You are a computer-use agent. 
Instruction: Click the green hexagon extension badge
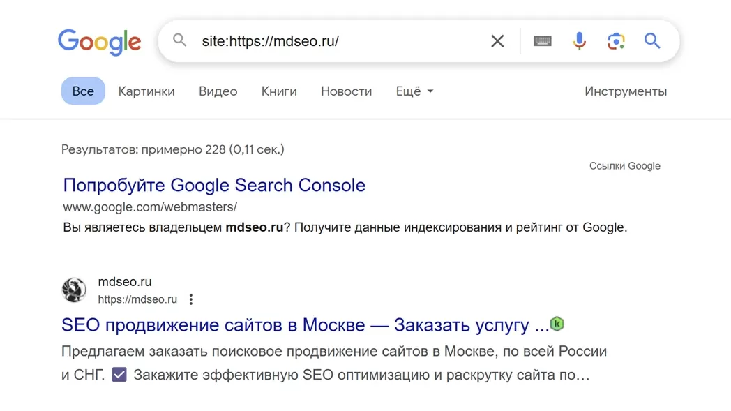[557, 324]
